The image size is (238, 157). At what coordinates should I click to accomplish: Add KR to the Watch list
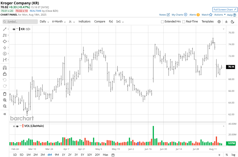point(207,15)
